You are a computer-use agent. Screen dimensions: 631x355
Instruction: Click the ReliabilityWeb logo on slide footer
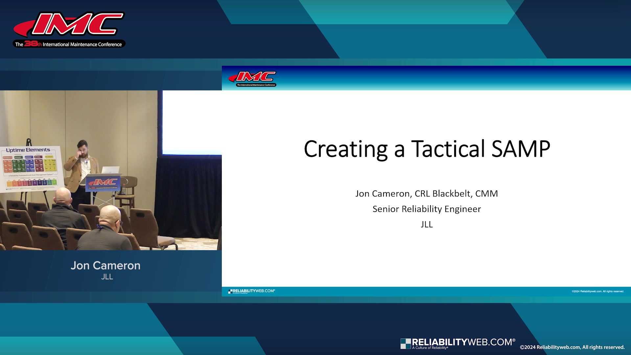pos(251,291)
